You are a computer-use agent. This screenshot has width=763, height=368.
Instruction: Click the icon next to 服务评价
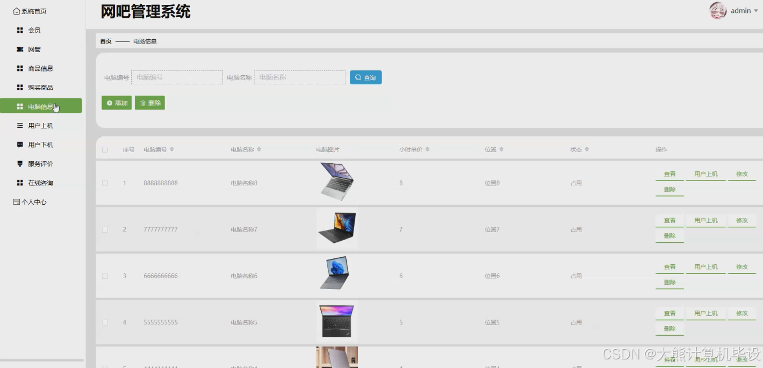(20, 164)
